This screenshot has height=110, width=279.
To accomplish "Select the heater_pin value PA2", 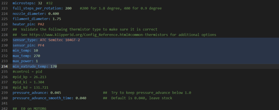I will point(41,24).
